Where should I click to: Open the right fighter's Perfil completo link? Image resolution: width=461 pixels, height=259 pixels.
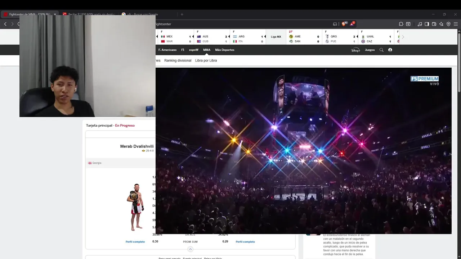[245, 242]
